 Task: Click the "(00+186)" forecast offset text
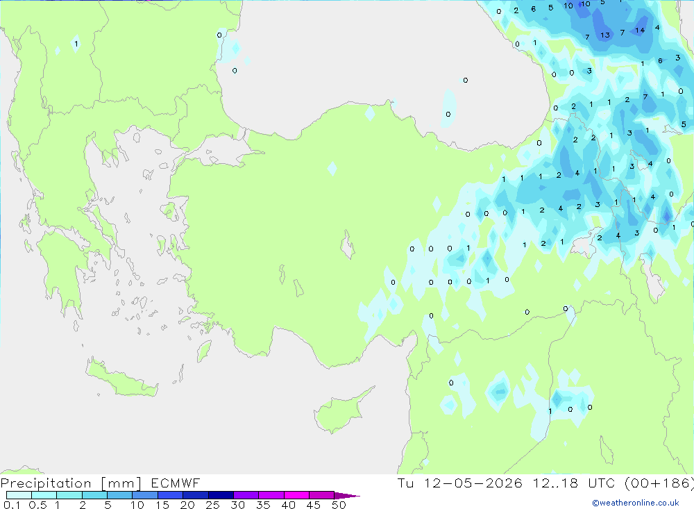659,483
